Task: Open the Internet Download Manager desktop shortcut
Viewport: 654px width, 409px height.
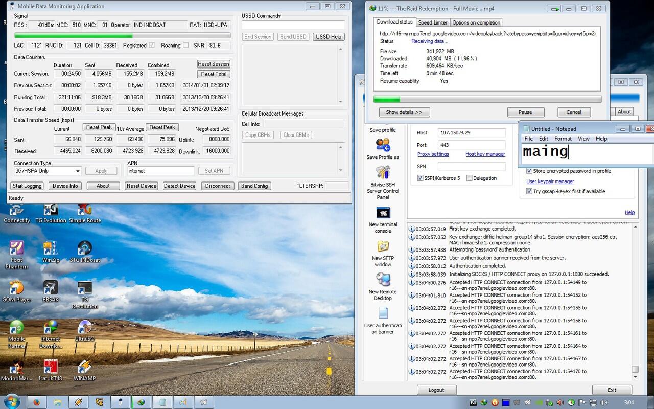Action: pos(51,334)
